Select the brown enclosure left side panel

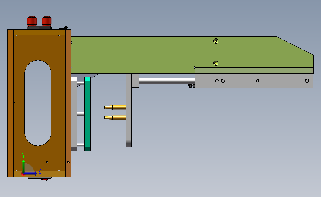pos(10,103)
